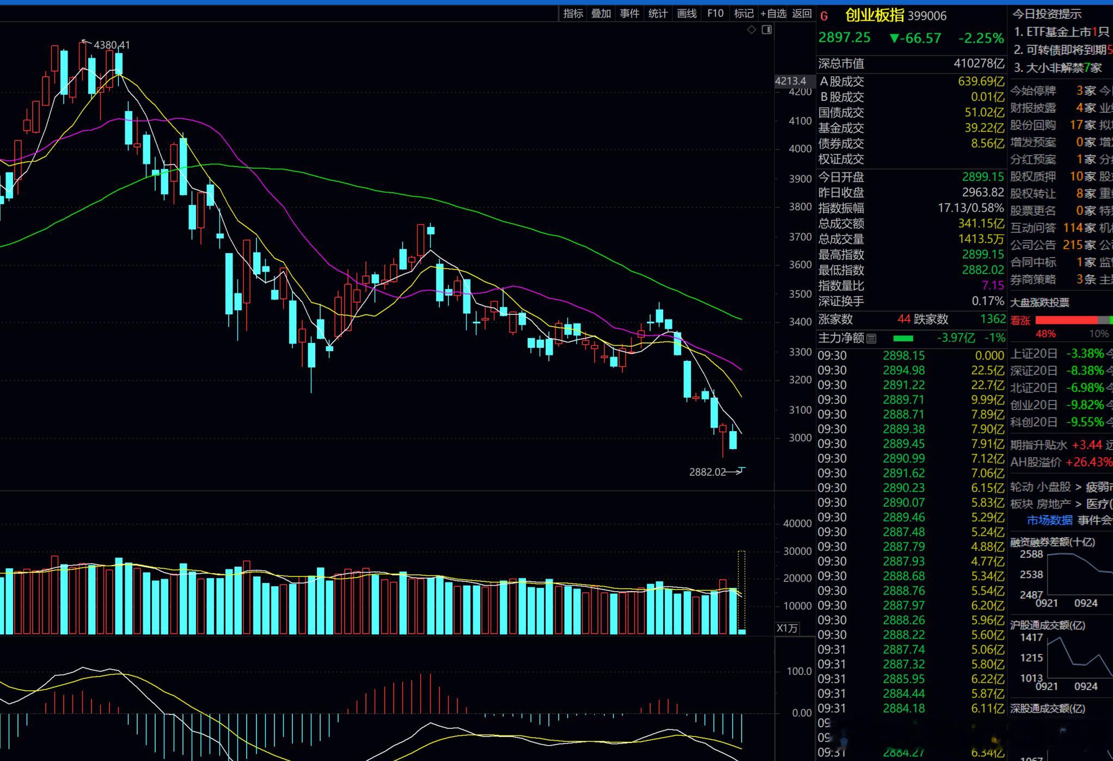The image size is (1113, 761).
Task: Click the diamond icon above the chart
Action: click(x=751, y=30)
